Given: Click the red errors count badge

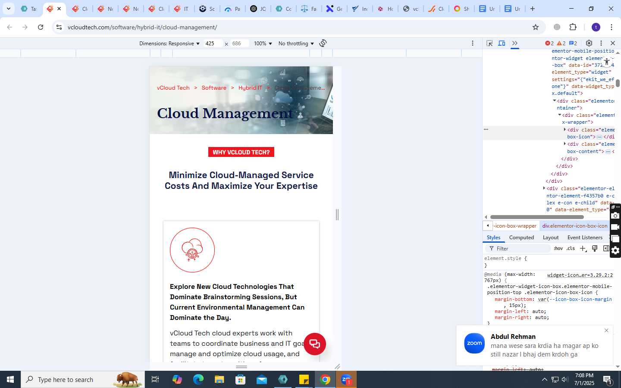Looking at the screenshot, I should [x=549, y=43].
